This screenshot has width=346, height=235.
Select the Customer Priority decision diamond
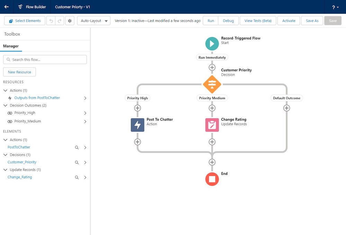pos(212,84)
